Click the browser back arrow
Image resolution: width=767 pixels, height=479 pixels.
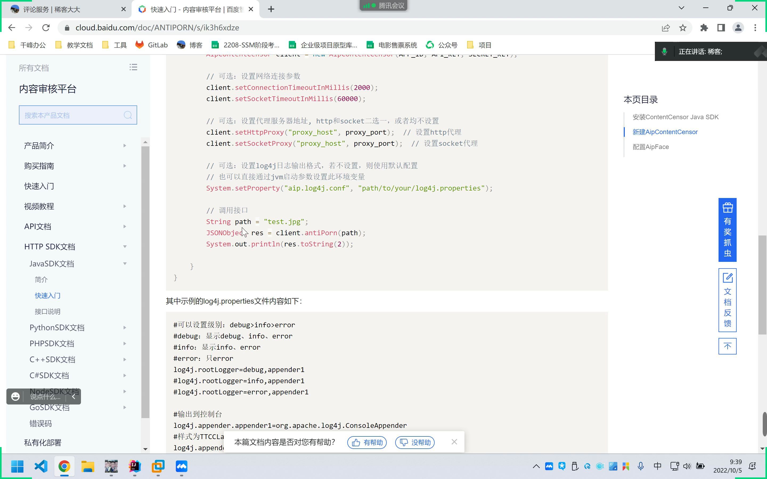click(12, 28)
